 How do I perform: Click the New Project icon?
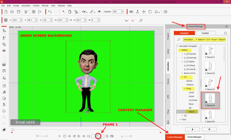6,12
